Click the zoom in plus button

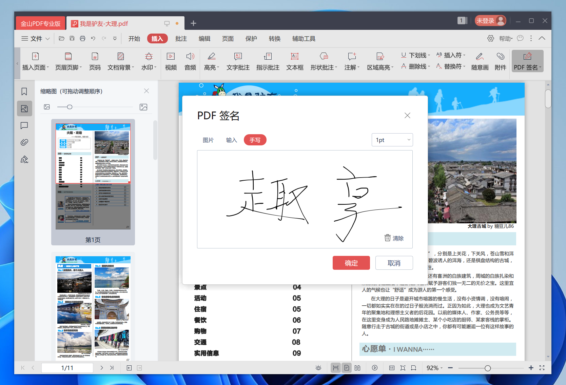coord(531,368)
